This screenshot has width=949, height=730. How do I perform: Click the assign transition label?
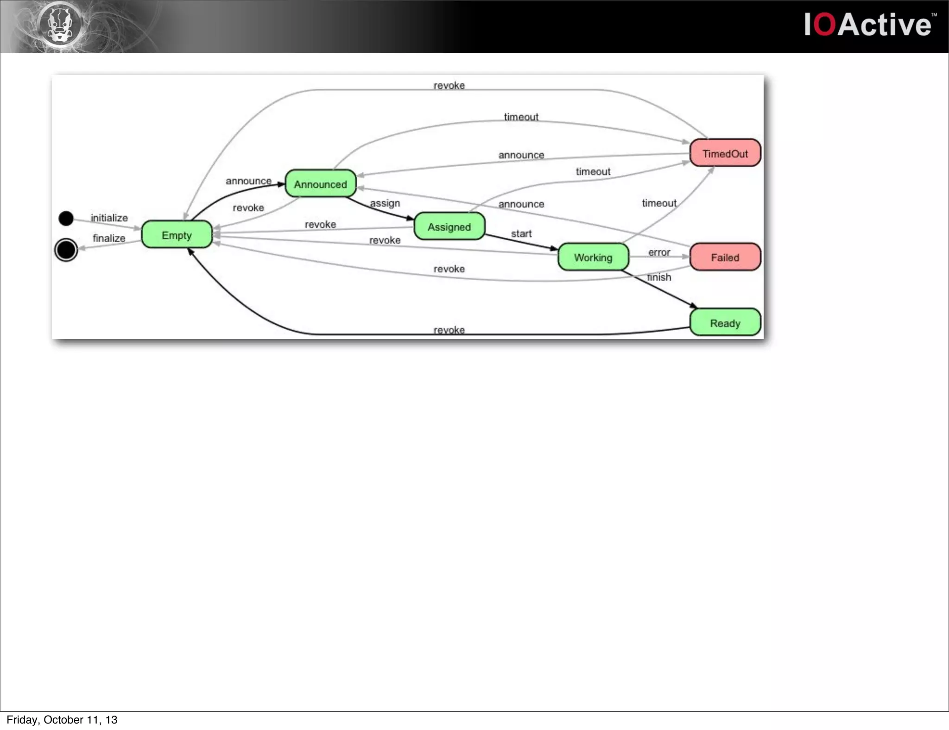pyautogui.click(x=385, y=203)
